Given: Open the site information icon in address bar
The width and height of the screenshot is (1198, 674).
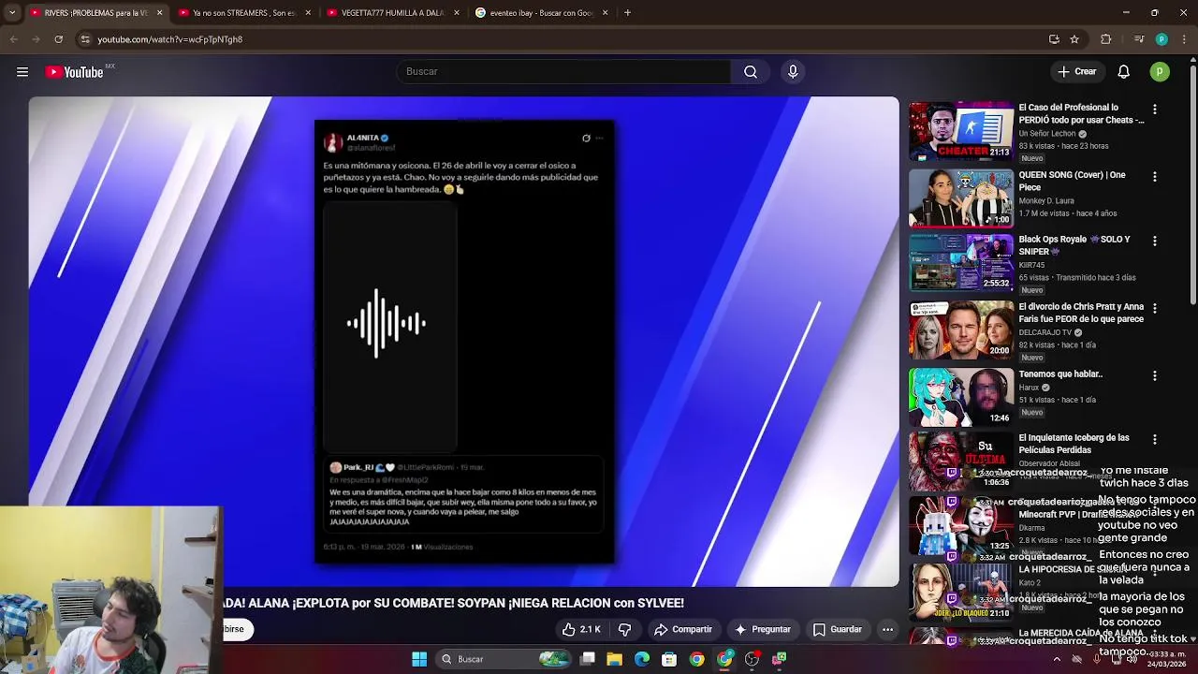Looking at the screenshot, I should [85, 39].
